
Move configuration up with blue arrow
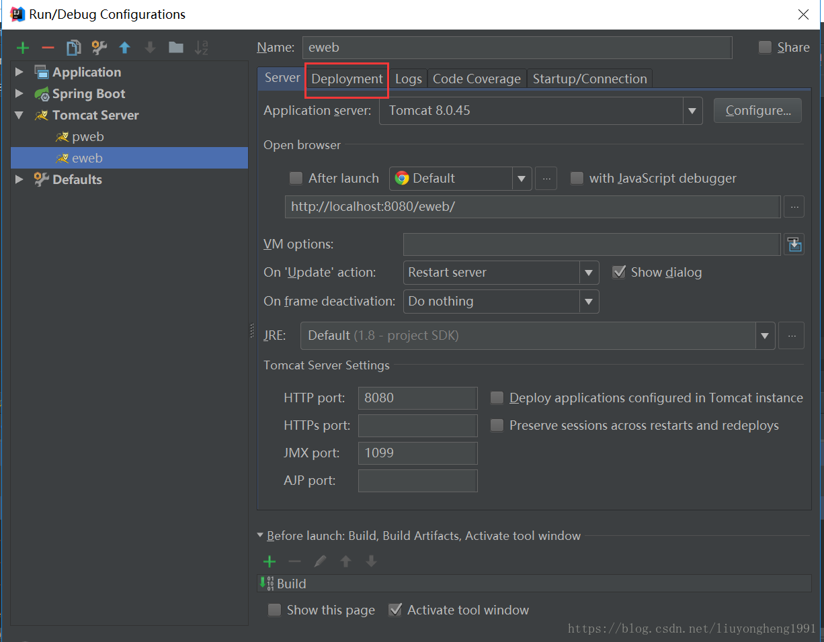click(124, 48)
